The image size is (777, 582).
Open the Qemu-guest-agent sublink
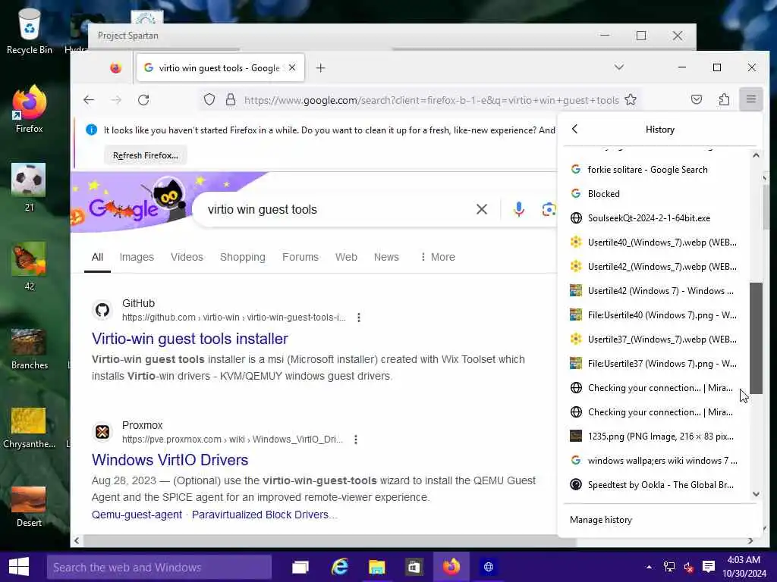click(137, 515)
